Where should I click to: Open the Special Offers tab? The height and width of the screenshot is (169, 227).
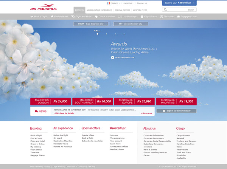click(122, 10)
